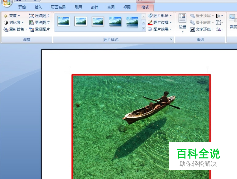
Task: Select the fourth shadowed picture style
Action: pyautogui.click(x=115, y=21)
